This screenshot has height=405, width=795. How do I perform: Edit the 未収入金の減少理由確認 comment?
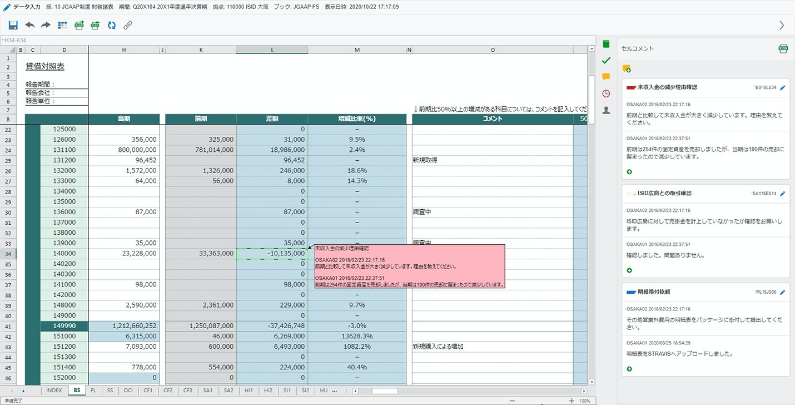783,87
